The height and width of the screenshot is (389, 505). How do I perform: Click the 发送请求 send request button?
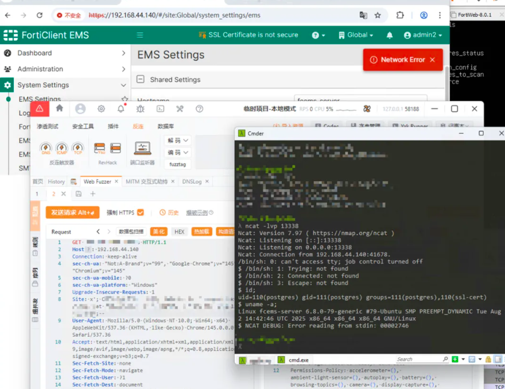click(x=72, y=212)
